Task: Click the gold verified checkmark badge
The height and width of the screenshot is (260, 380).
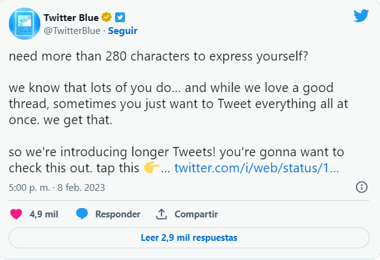Action: (106, 17)
